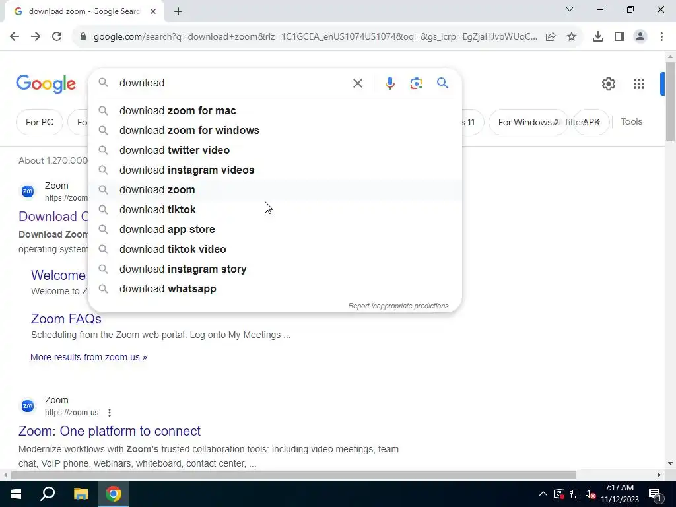The image size is (676, 507).
Task: Bookmark this tab with the star
Action: click(x=572, y=37)
